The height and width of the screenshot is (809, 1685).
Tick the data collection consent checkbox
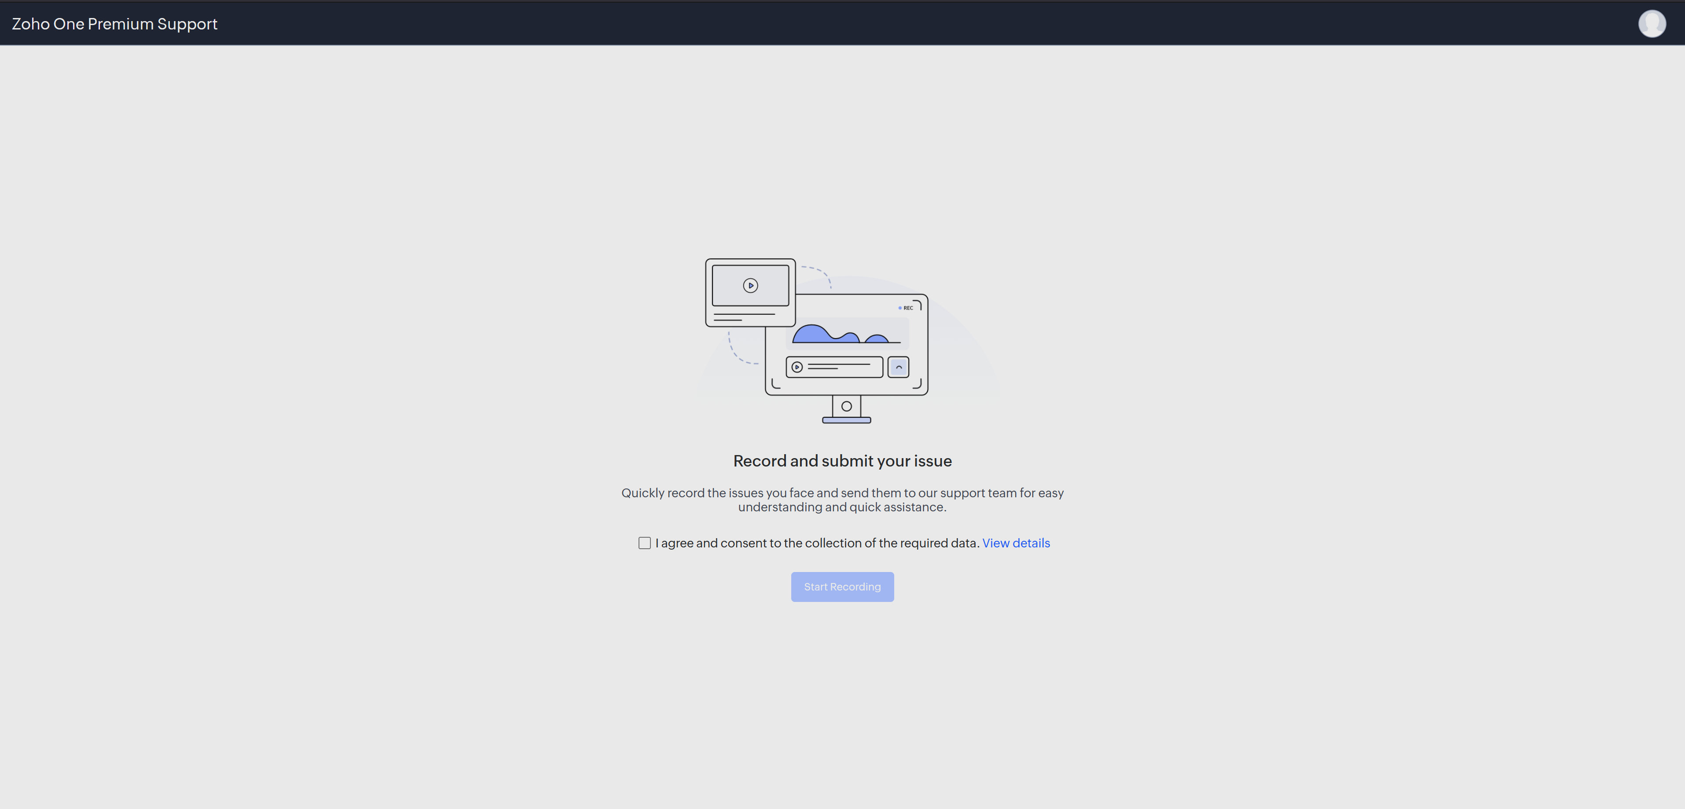(644, 543)
